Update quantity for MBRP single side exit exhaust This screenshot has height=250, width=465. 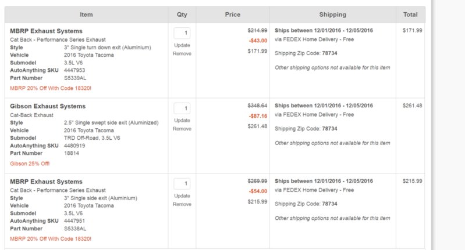click(x=182, y=195)
